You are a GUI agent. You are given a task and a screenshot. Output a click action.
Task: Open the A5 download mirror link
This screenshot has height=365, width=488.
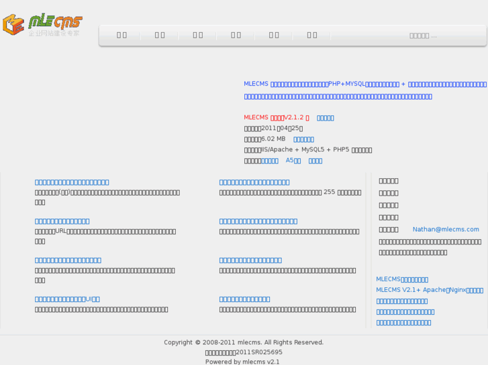(293, 161)
